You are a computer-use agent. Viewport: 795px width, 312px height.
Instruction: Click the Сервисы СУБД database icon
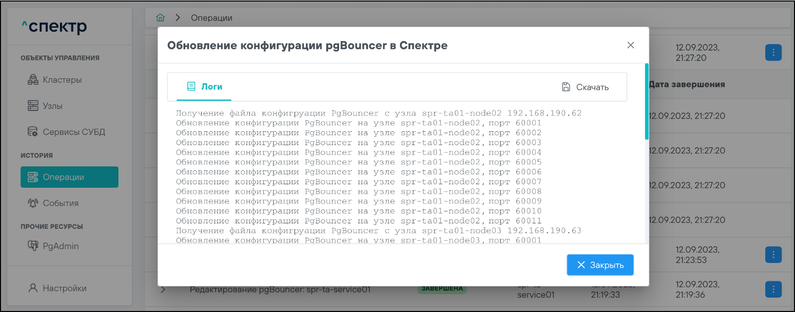click(x=33, y=132)
